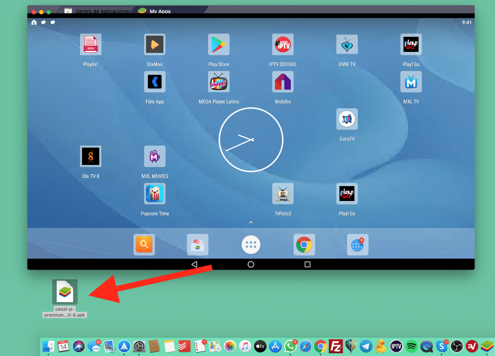
Task: Open TvPato2
Action: click(283, 193)
